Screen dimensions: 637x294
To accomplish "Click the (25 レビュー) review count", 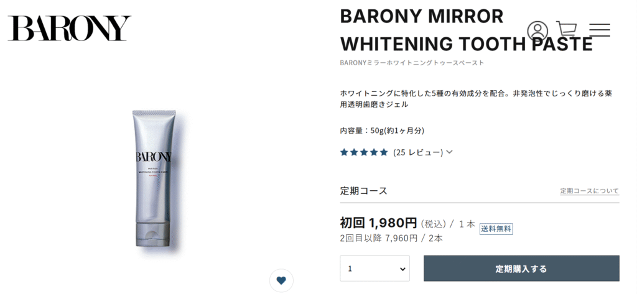I will (x=418, y=153).
